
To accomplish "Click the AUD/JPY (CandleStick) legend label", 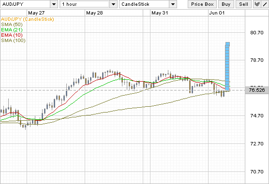I will [x=28, y=19].
